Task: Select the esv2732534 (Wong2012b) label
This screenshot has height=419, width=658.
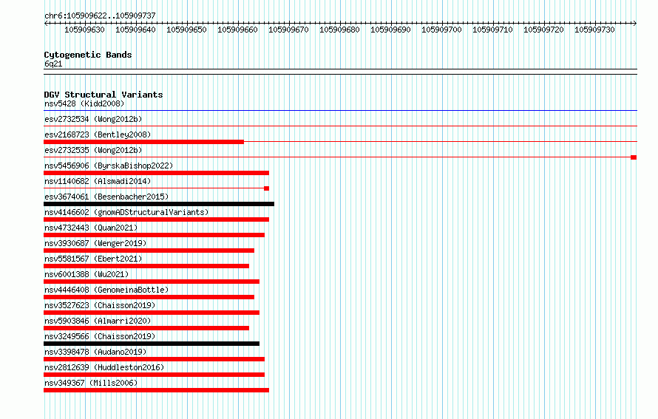Action: pyautogui.click(x=93, y=119)
